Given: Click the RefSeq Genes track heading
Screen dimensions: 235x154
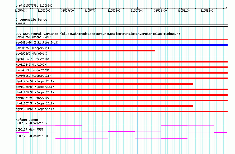Looking at the screenshot, I should tap(27, 120).
